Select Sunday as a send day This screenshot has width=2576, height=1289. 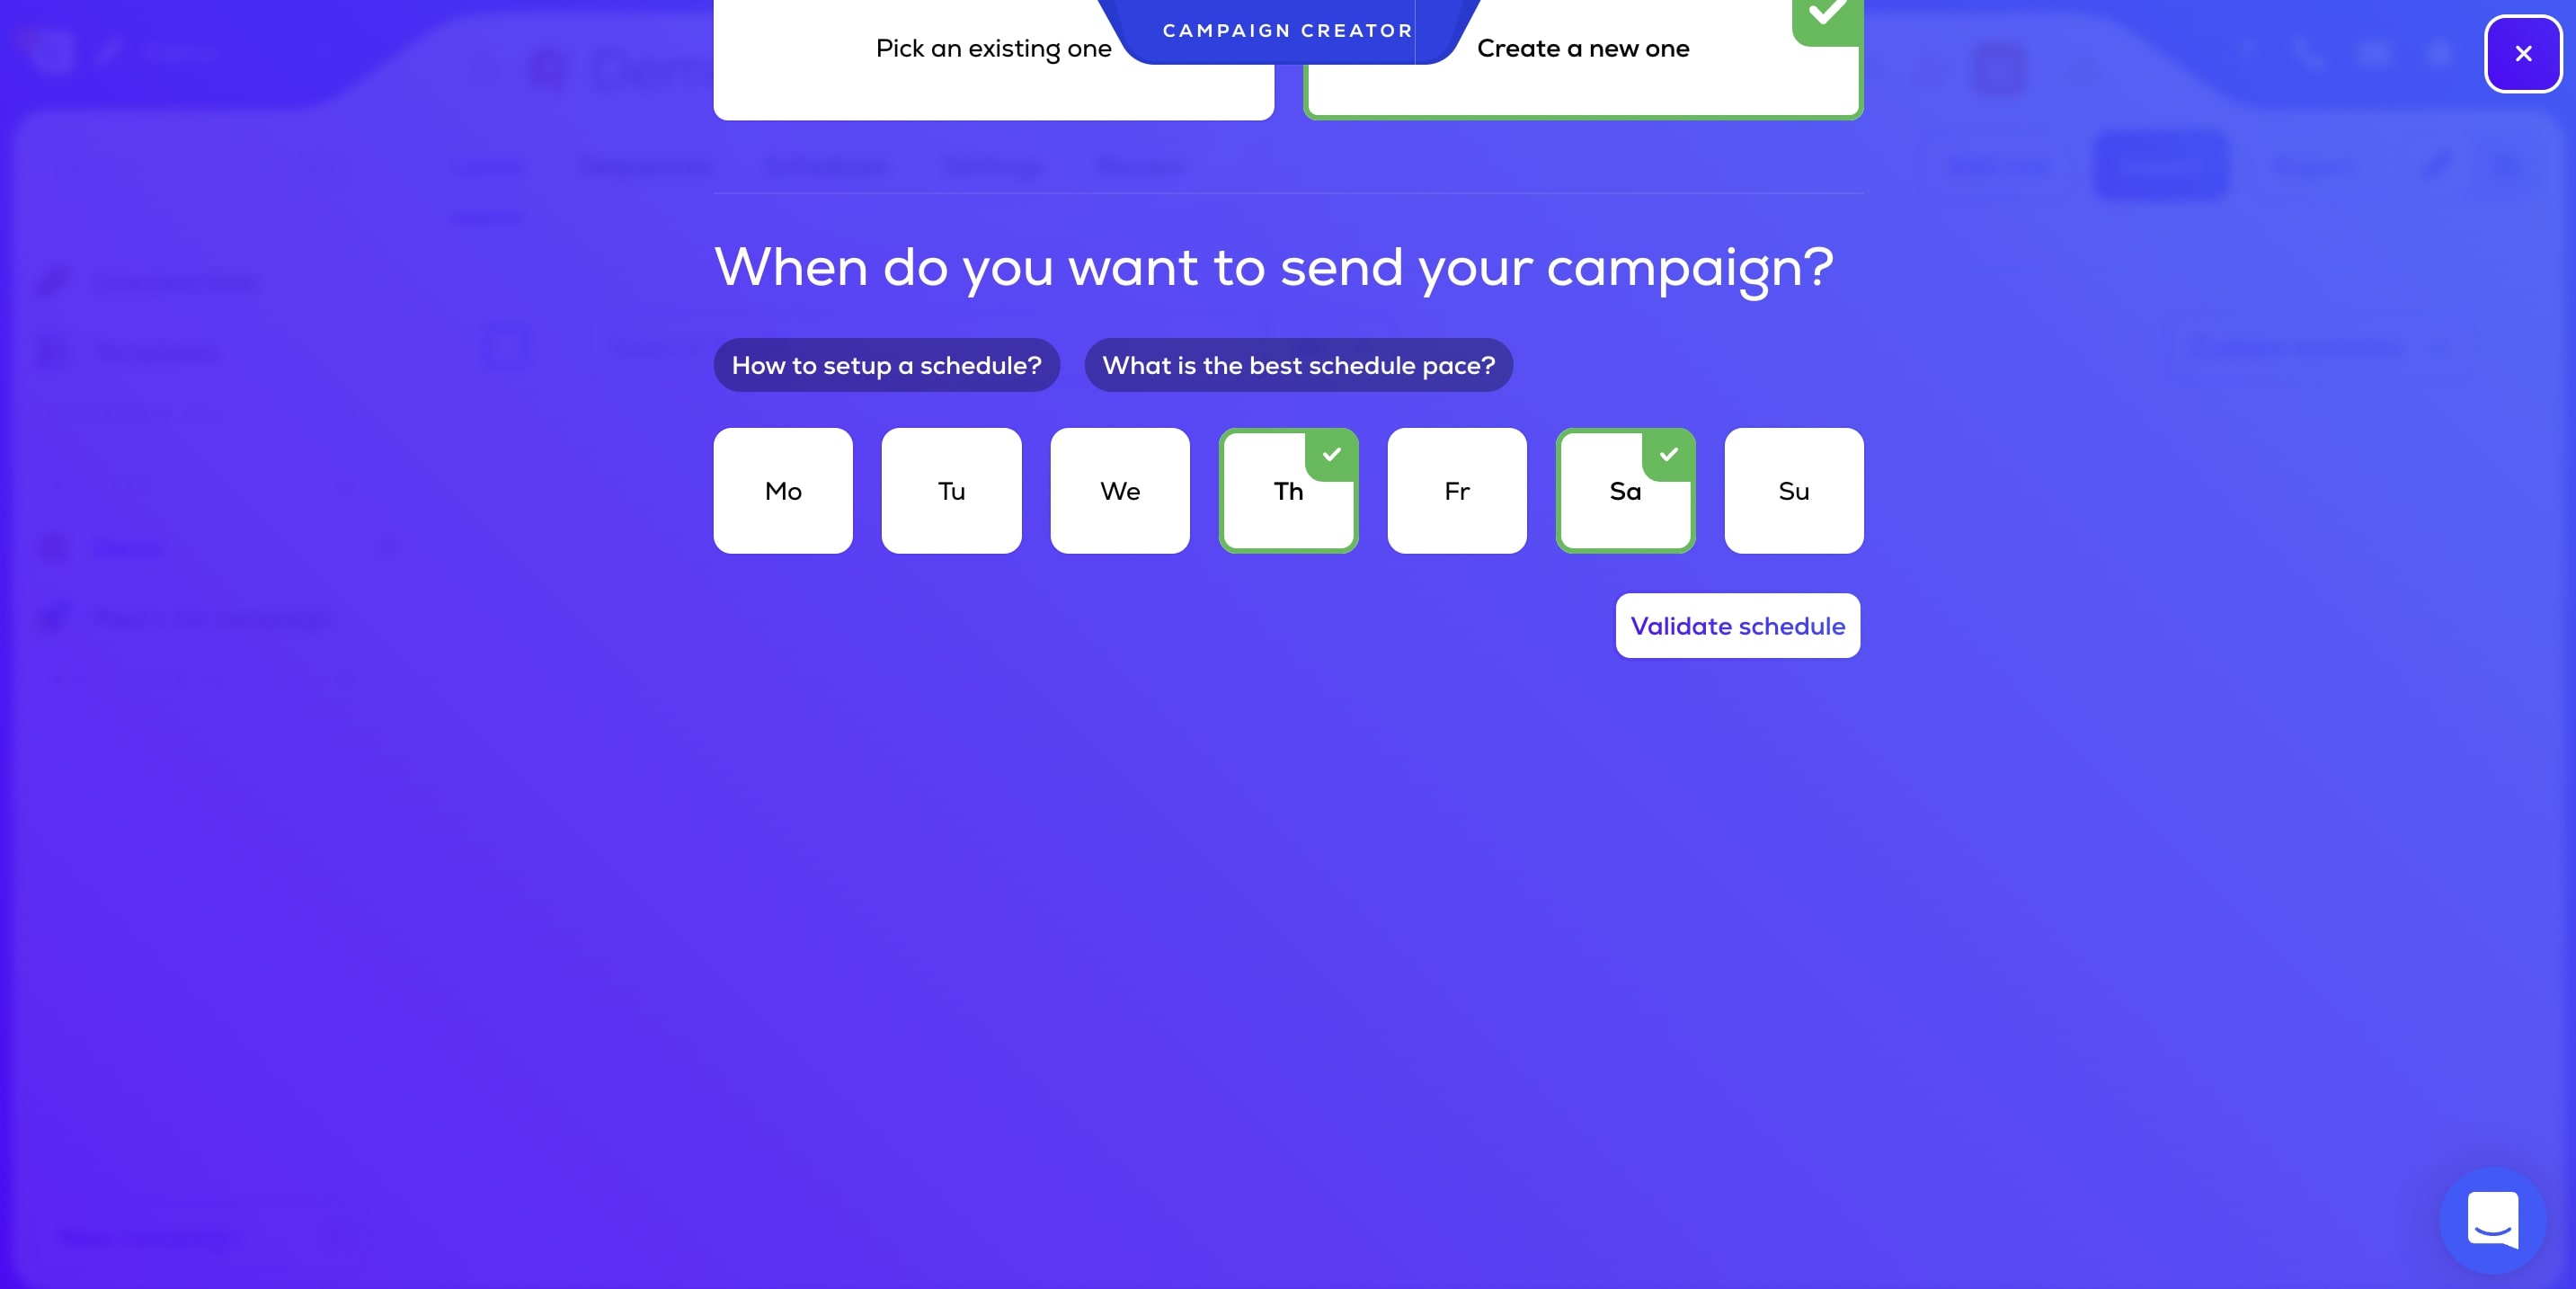pyautogui.click(x=1793, y=490)
